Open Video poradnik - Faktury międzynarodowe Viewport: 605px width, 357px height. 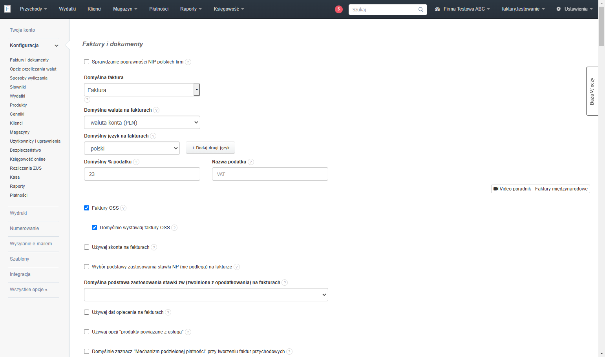tap(540, 189)
